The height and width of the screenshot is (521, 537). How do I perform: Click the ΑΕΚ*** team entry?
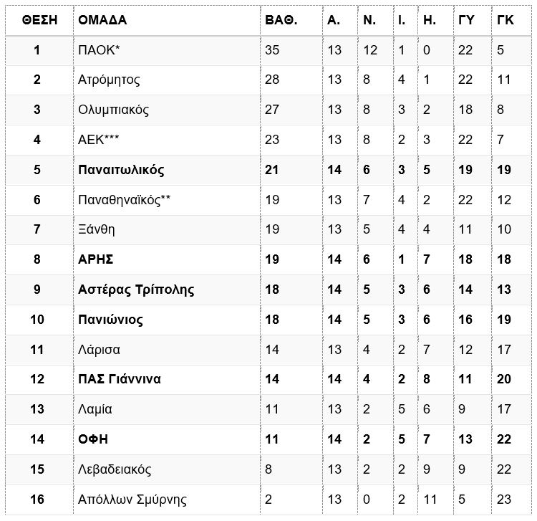point(98,140)
